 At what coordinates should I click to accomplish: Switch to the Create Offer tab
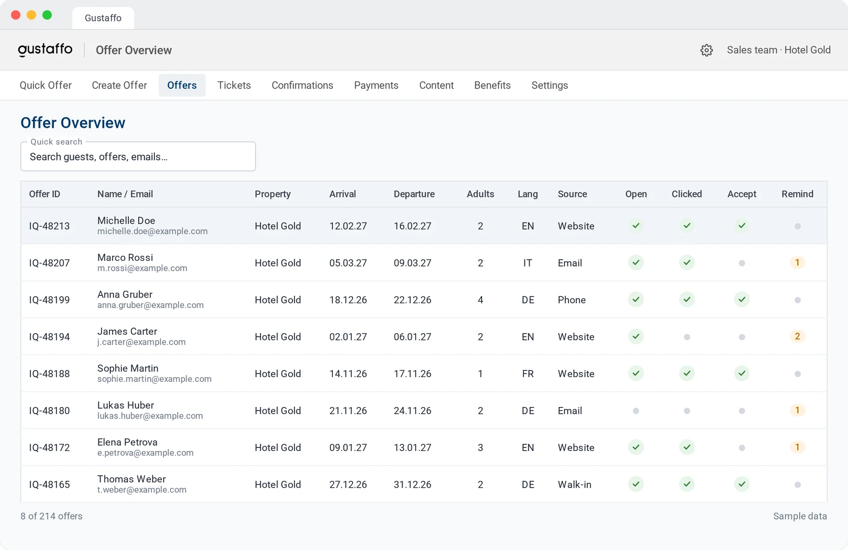[119, 85]
